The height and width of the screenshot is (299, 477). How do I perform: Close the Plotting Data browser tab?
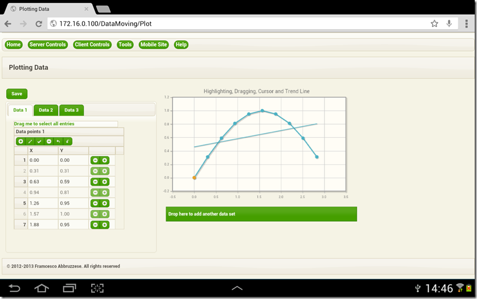tap(87, 9)
